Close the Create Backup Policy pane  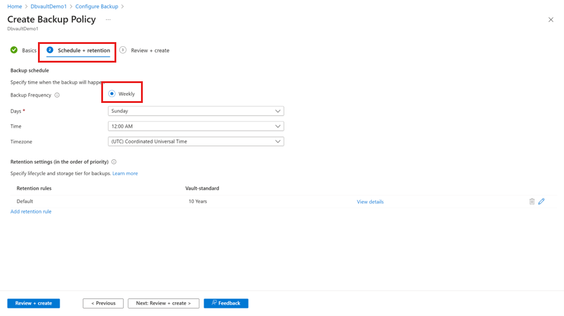point(550,20)
